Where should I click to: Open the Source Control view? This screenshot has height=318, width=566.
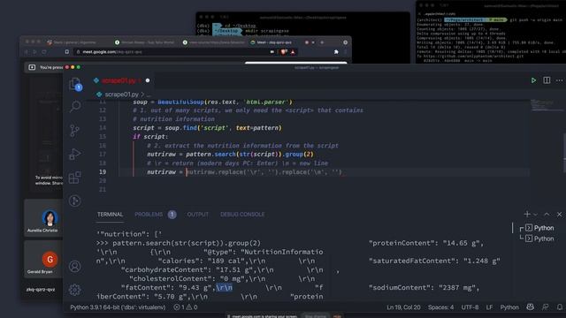74,130
